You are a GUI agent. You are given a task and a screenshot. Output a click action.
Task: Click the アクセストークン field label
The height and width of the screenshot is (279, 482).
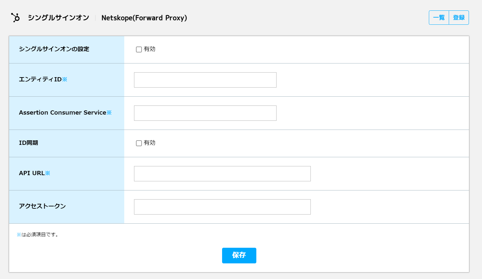(x=42, y=206)
